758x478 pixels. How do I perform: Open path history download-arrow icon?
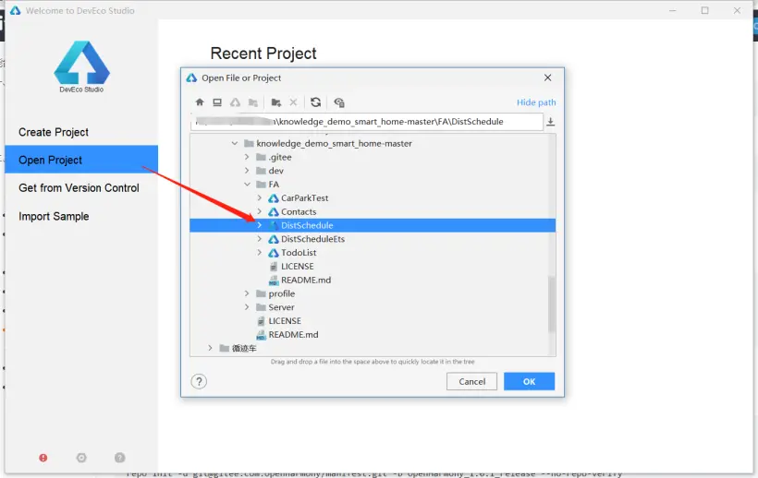pyautogui.click(x=550, y=122)
